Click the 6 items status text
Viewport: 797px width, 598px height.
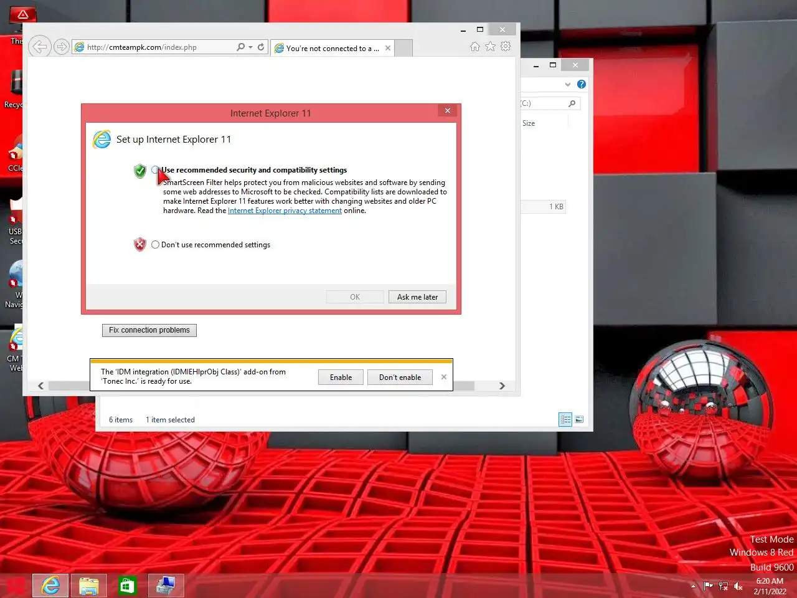[x=121, y=420]
